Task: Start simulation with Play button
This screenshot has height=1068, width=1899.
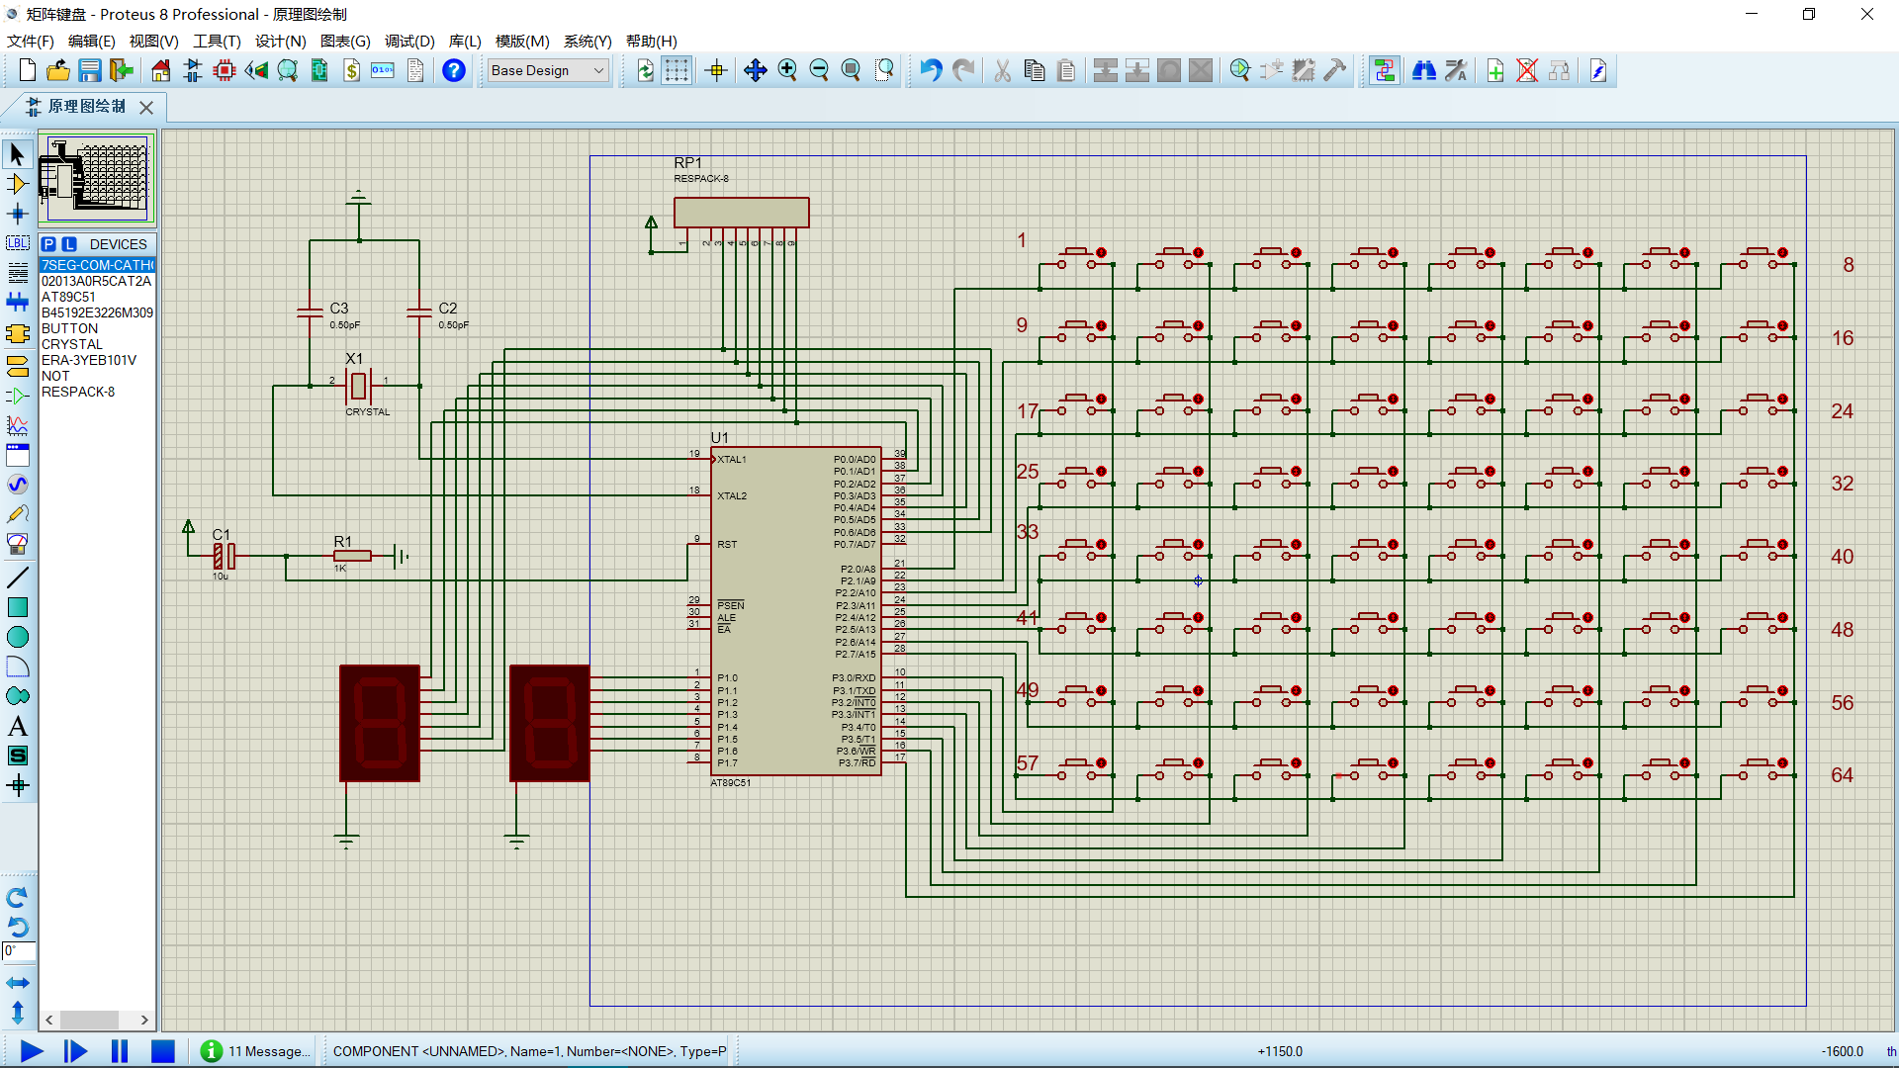Action: point(31,1051)
